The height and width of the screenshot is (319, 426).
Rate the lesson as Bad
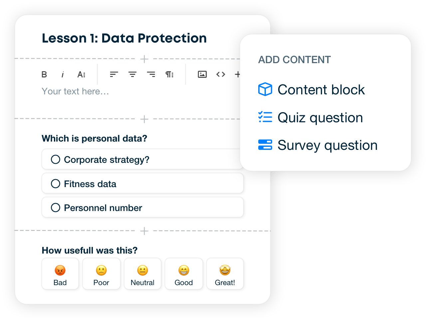(x=60, y=274)
